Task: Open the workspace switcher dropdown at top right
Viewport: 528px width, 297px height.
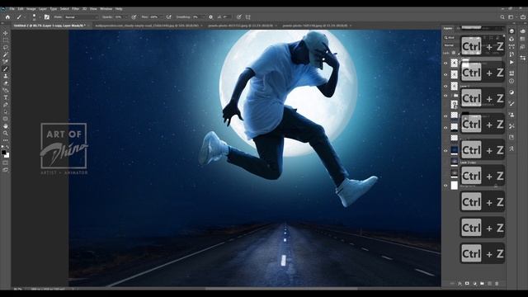Action: [x=512, y=16]
